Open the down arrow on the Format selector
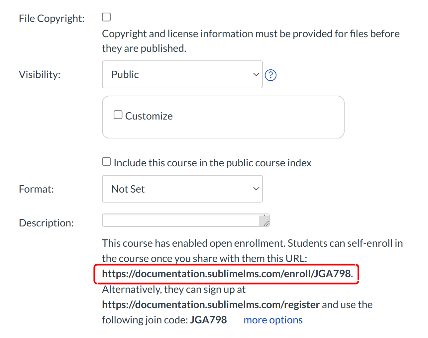 point(256,189)
